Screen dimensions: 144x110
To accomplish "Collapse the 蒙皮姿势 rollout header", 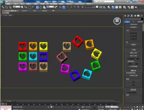I will pos(133,90).
